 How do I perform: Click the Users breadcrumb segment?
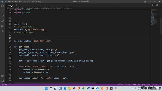click(x=11, y=8)
